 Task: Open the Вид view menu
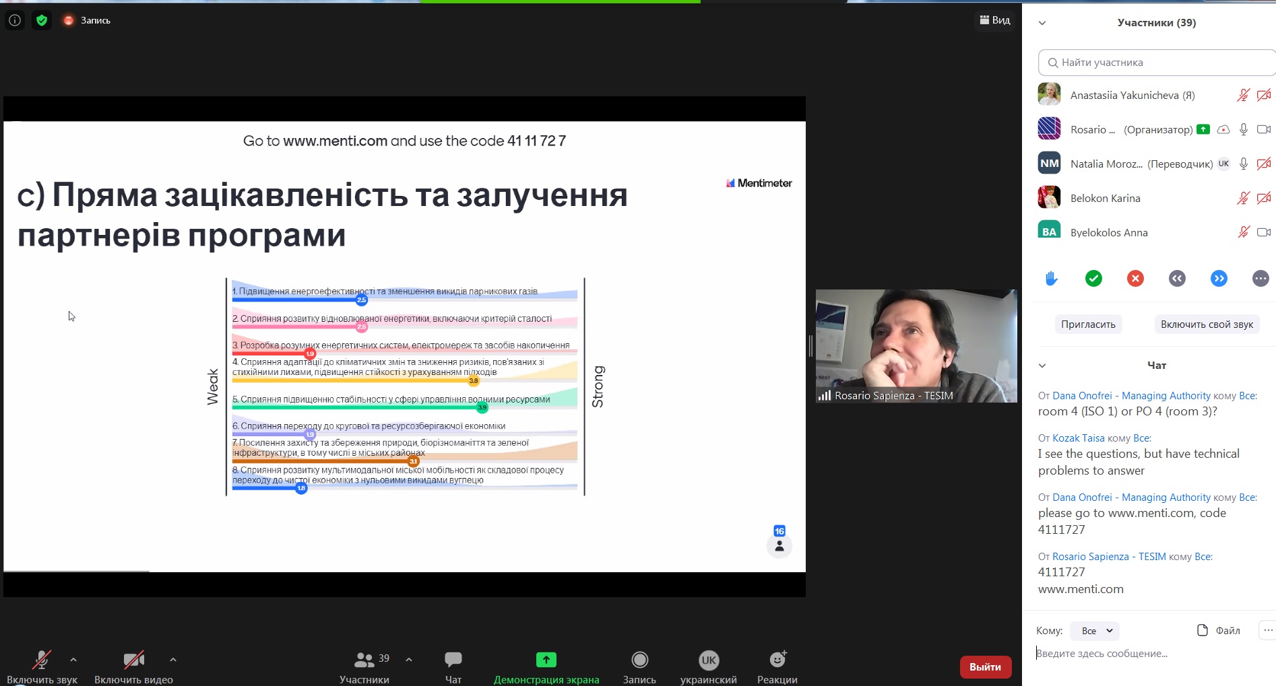click(995, 20)
